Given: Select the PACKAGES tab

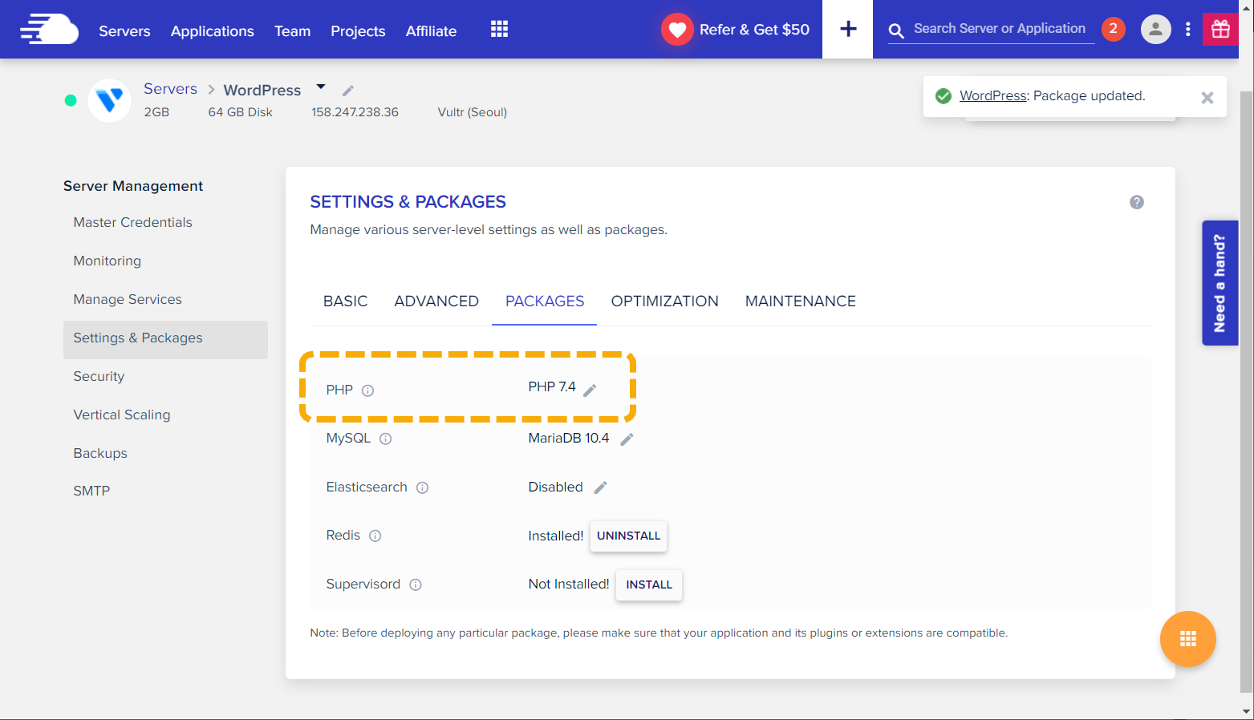Looking at the screenshot, I should tap(545, 301).
